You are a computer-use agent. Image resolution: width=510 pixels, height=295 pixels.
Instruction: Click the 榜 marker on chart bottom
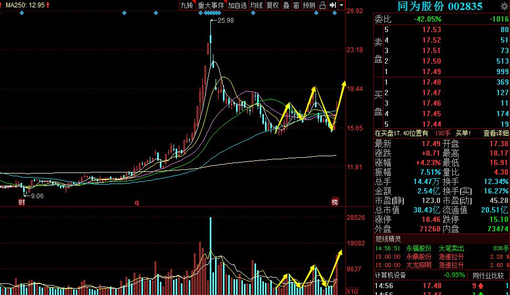coord(335,202)
